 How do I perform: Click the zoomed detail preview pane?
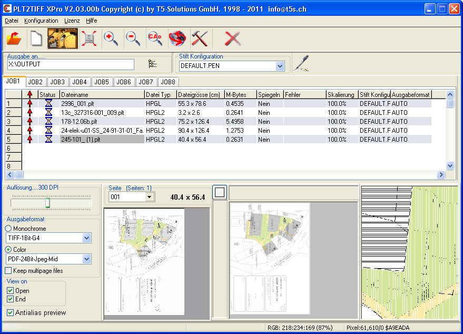click(410, 252)
